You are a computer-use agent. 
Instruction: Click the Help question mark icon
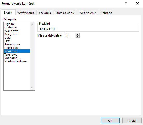pyautogui.click(x=126, y=4)
